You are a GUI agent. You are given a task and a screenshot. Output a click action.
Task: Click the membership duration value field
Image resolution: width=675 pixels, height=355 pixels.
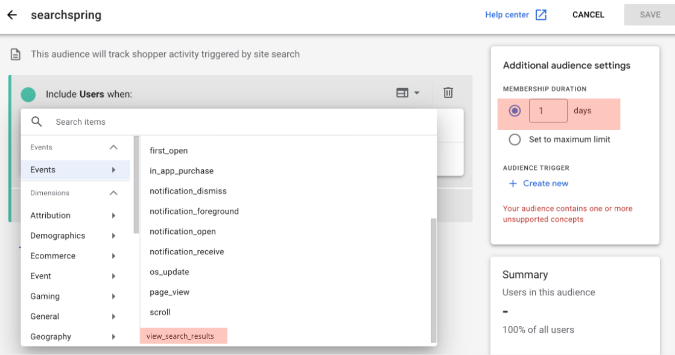[548, 111]
